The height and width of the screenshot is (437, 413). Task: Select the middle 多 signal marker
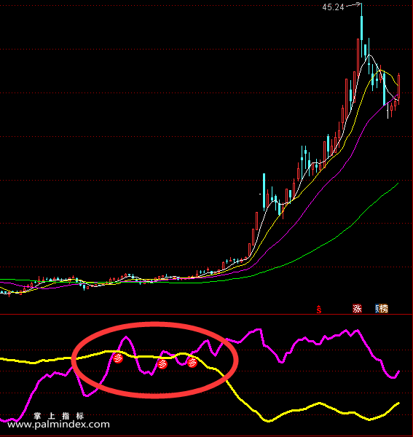click(162, 364)
